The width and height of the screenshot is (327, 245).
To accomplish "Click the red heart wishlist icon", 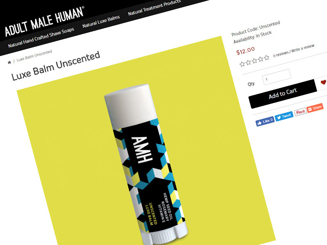I will [x=323, y=82].
